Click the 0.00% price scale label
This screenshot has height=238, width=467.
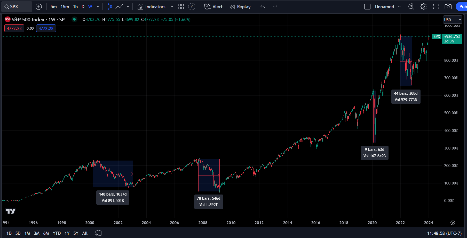click(449, 201)
